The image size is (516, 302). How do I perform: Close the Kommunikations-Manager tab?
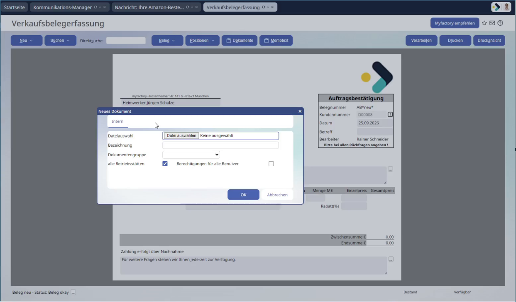tap(104, 7)
